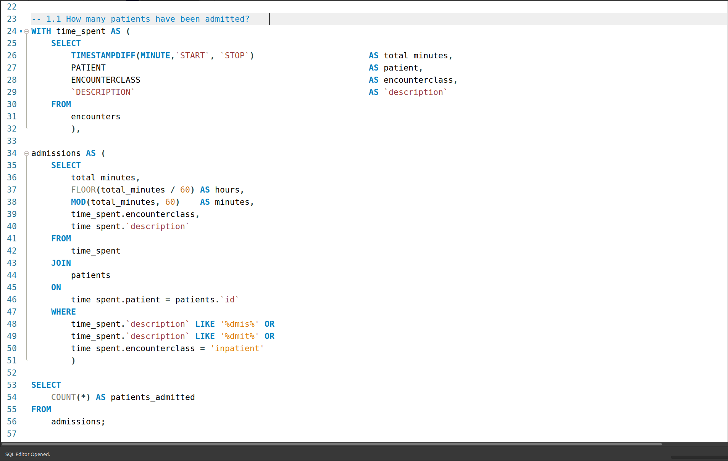This screenshot has width=728, height=461.
Task: Click the TIMESTAMPDIFF function name
Action: [103, 56]
